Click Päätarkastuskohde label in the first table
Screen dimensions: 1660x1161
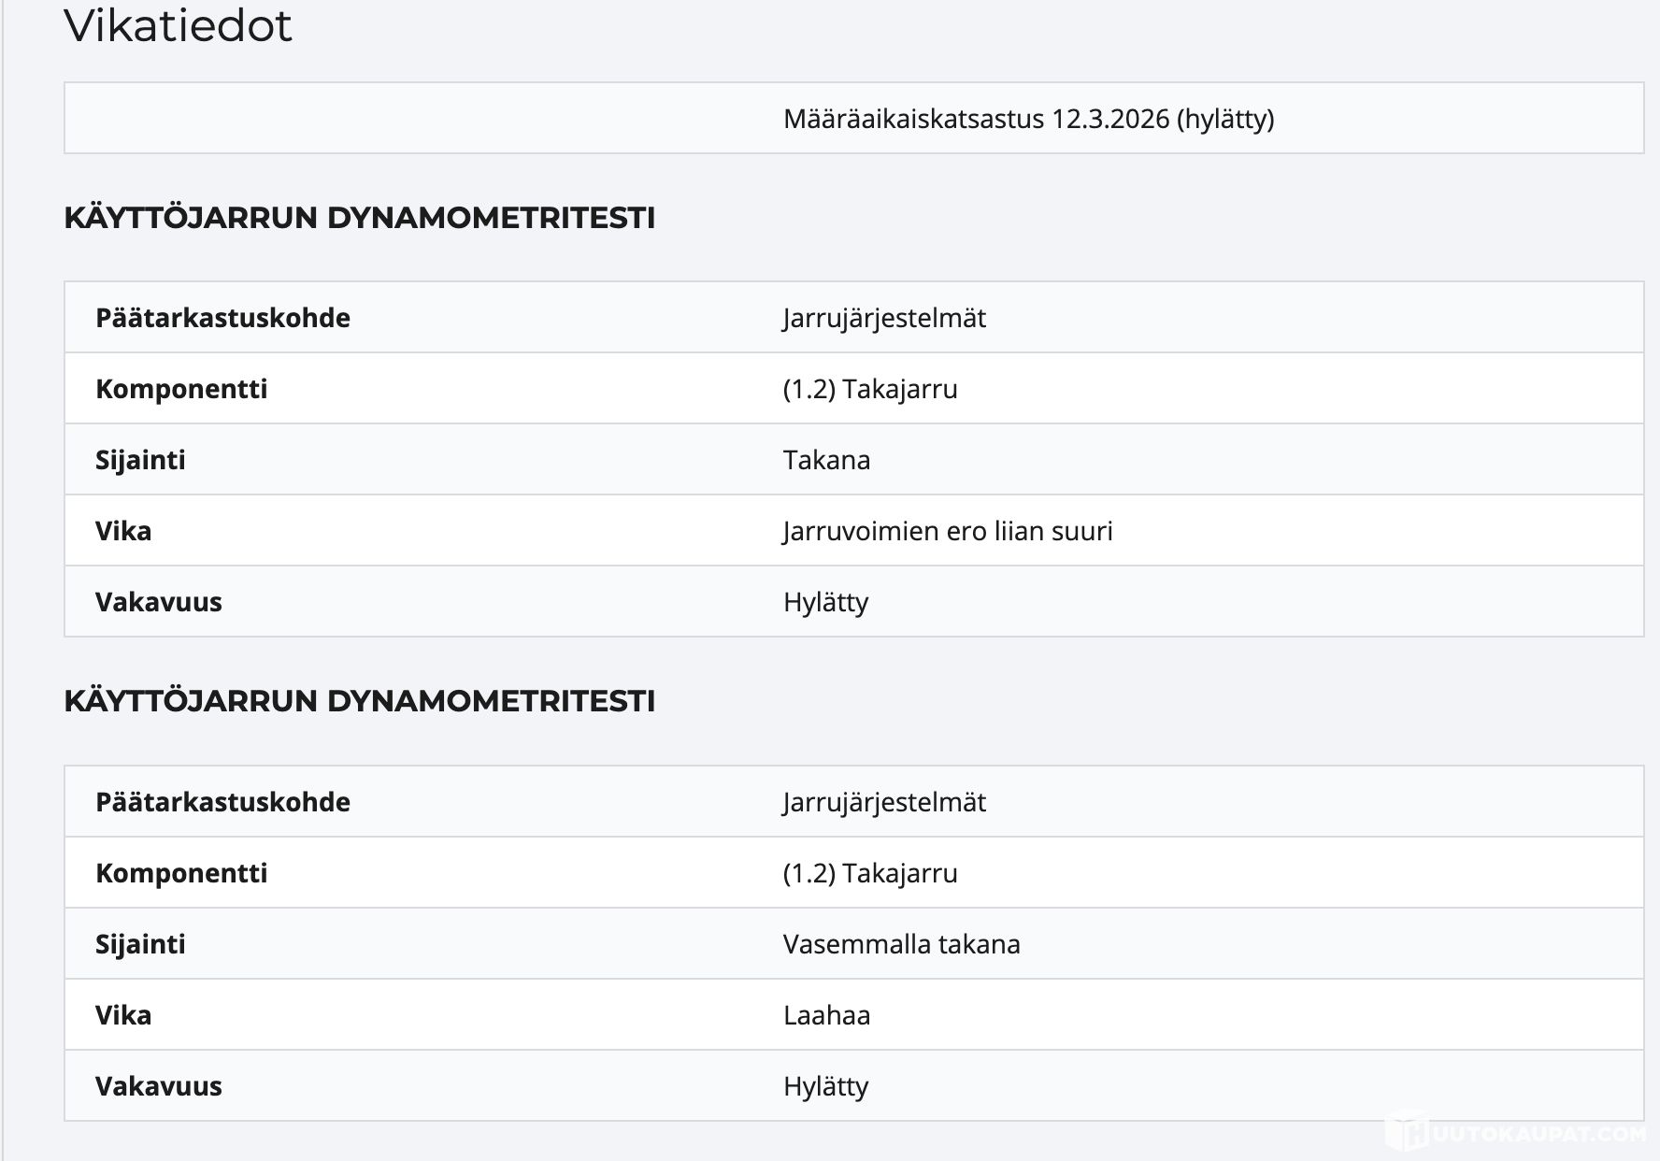click(222, 318)
